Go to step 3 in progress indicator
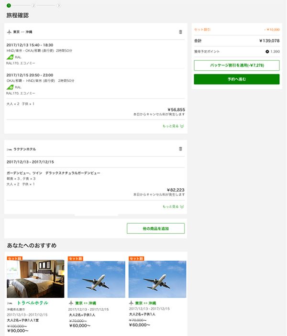The width and height of the screenshot is (287, 336). click(x=58, y=5)
